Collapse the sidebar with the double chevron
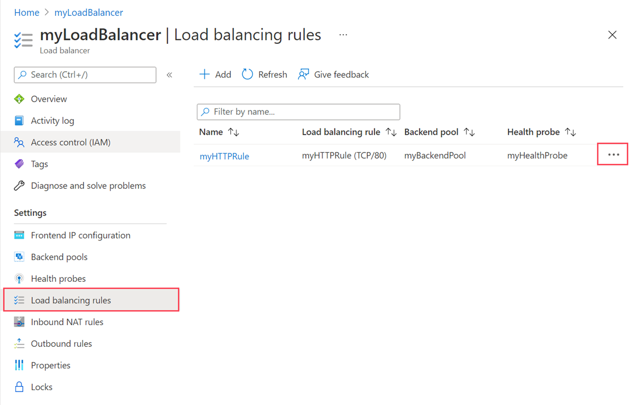The image size is (635, 405). click(169, 75)
